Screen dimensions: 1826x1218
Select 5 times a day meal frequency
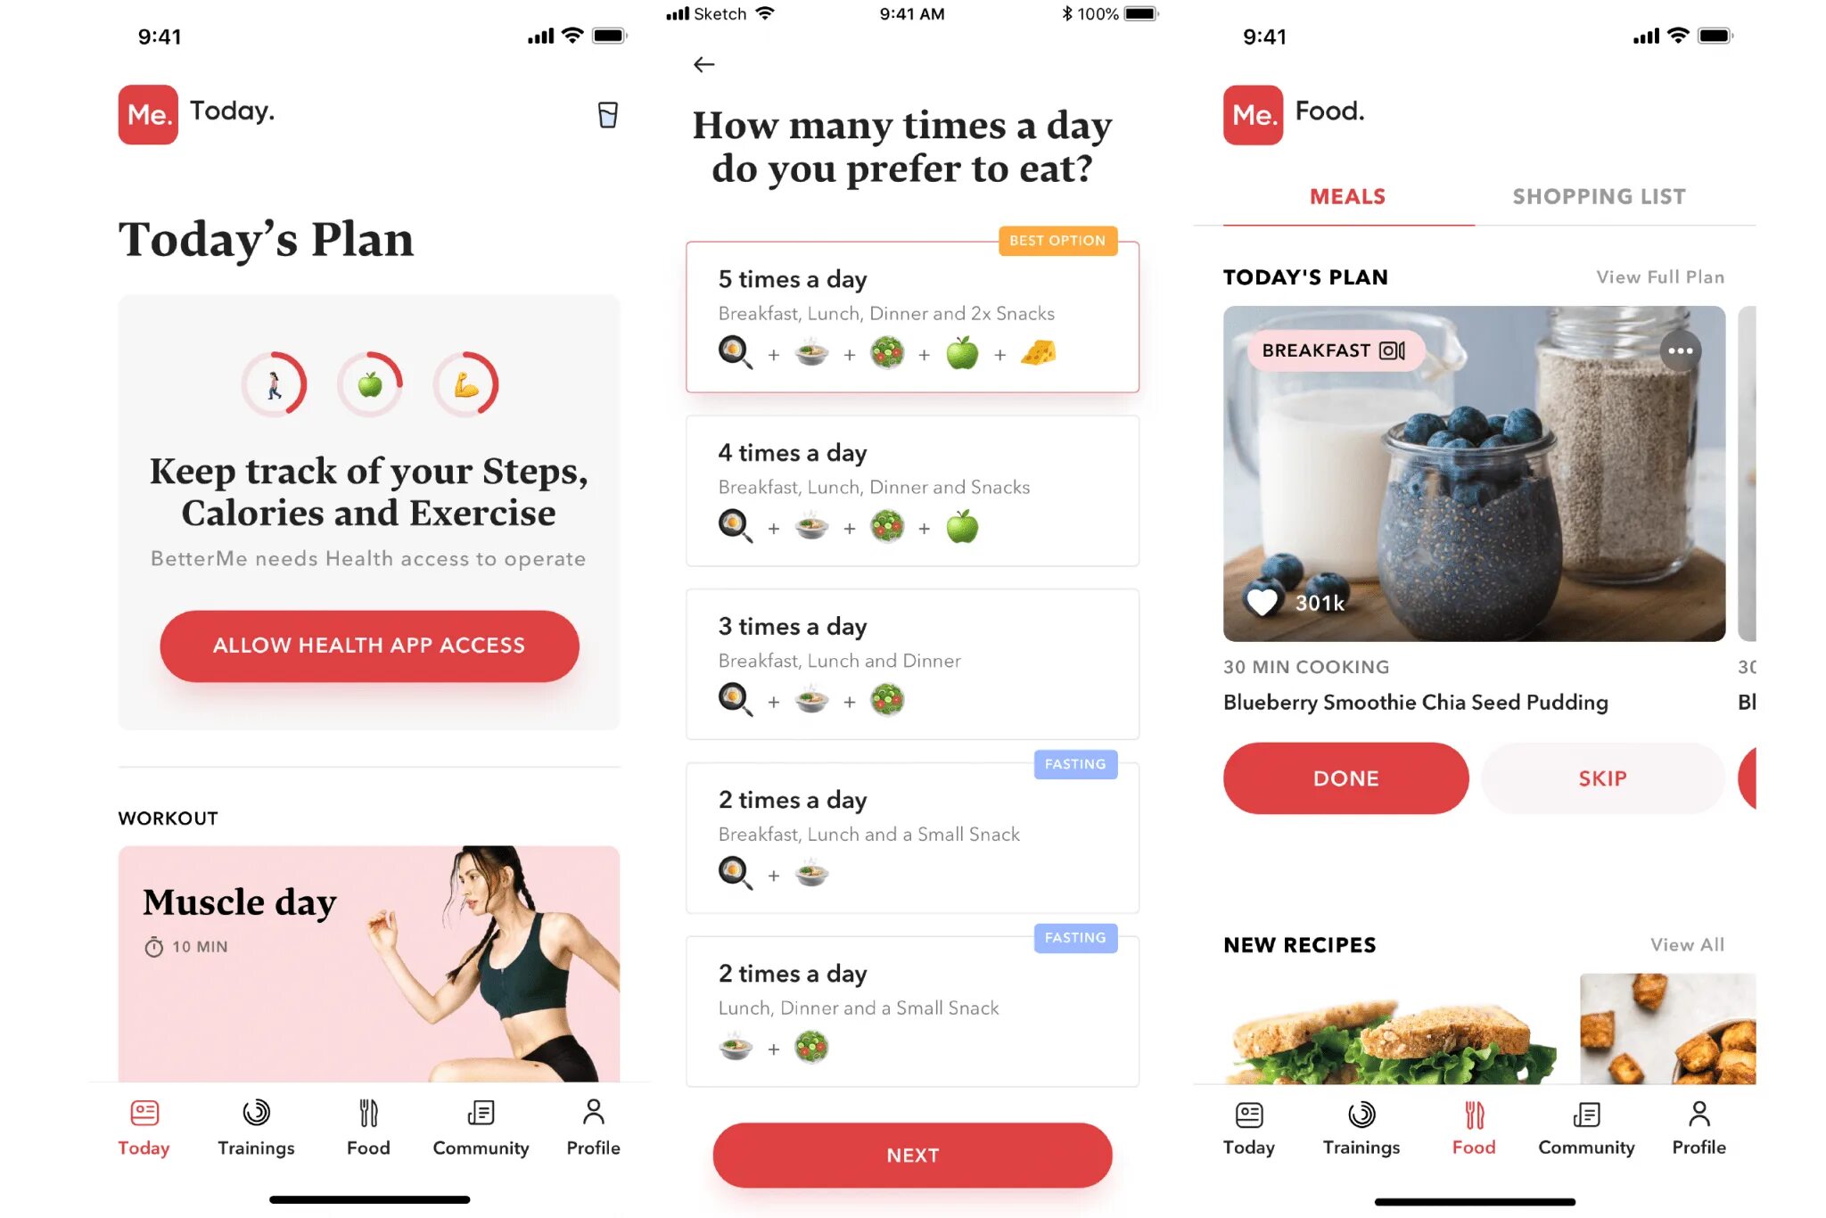913,316
